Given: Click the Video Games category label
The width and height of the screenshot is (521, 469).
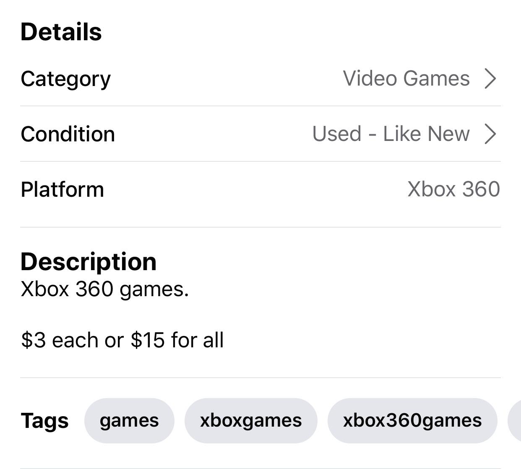Looking at the screenshot, I should coord(406,78).
